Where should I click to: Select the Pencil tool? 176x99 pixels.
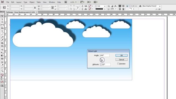(2, 40)
